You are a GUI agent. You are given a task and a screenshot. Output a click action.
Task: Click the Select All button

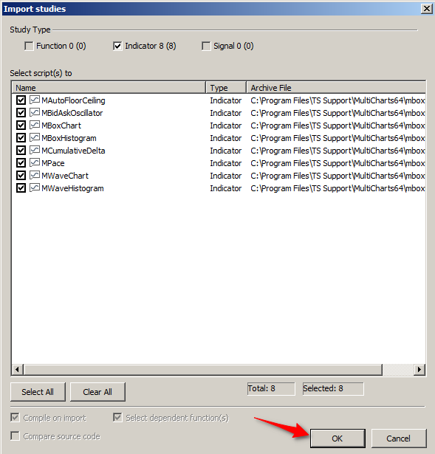(x=38, y=392)
